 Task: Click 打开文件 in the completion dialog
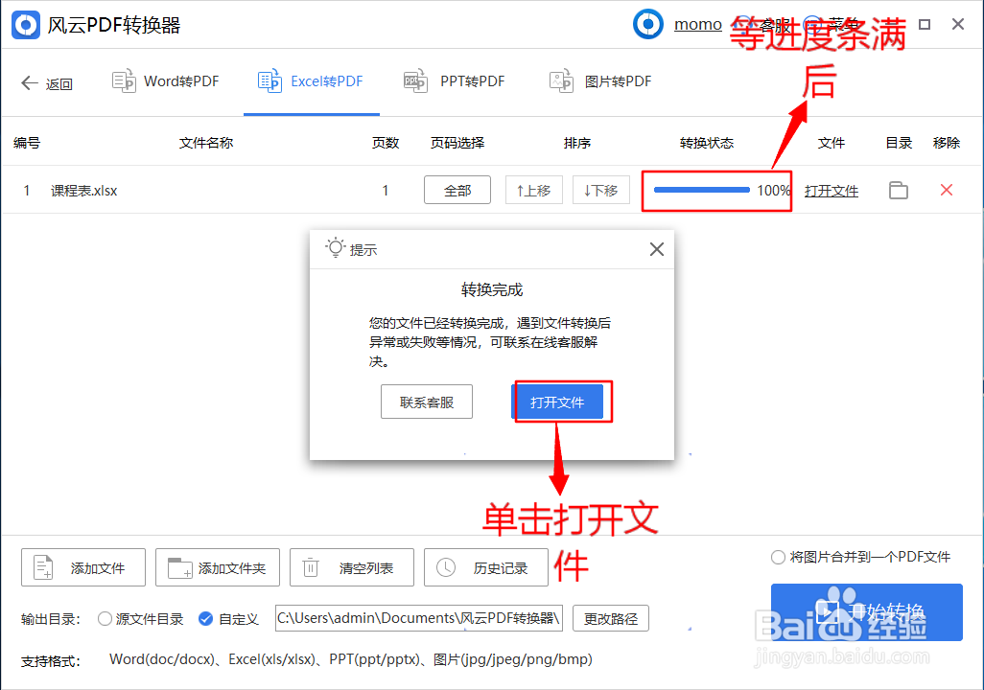(x=561, y=402)
